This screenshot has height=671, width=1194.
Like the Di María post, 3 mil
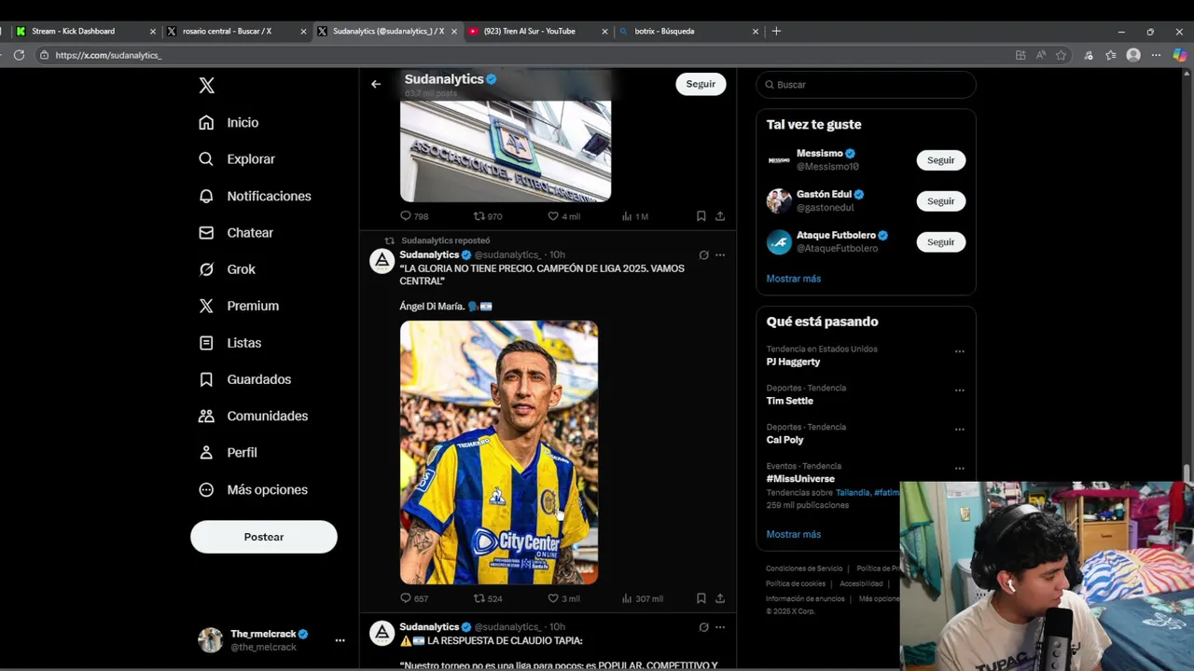point(563,598)
